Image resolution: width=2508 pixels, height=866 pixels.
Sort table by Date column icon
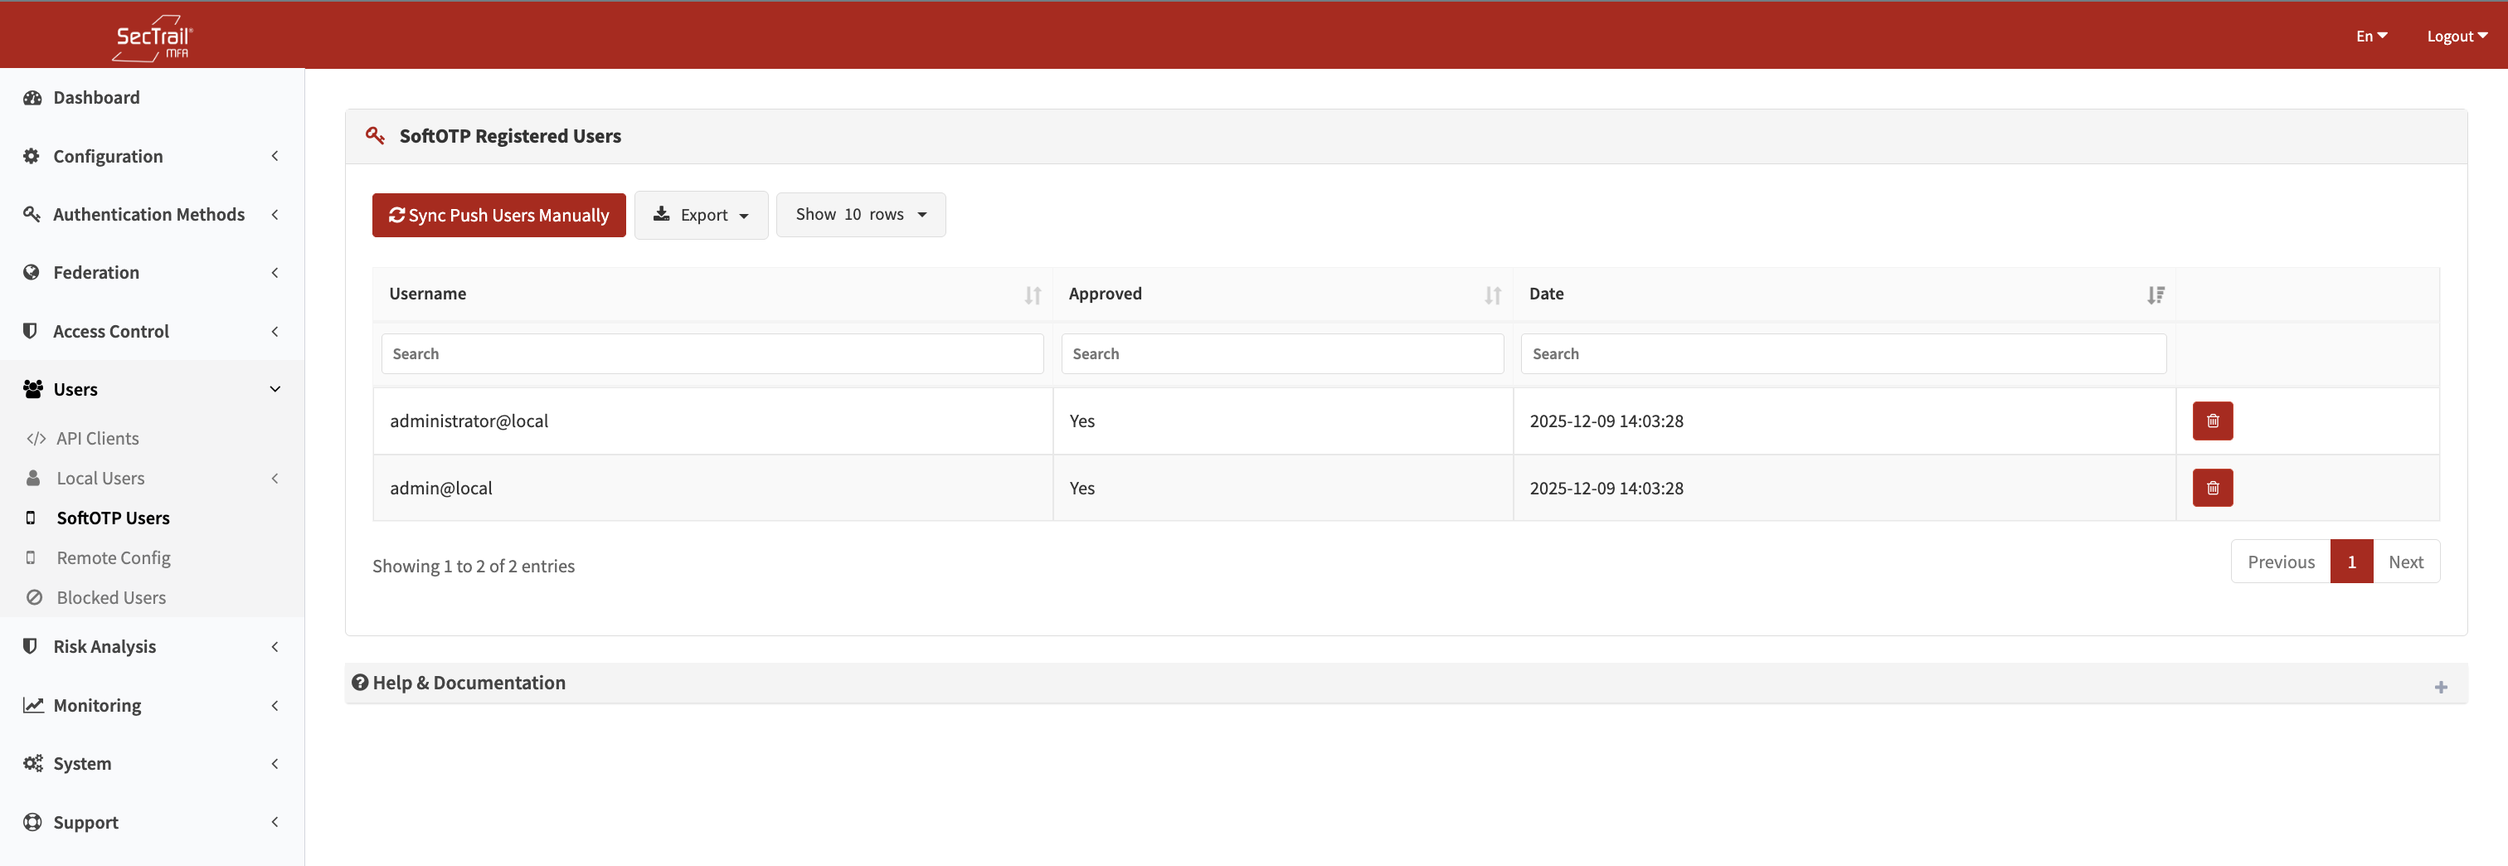(x=2156, y=295)
